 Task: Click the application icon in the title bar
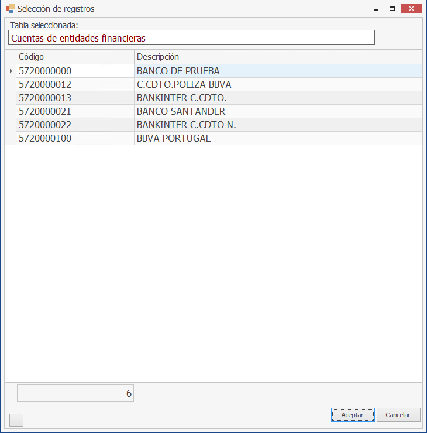click(10, 9)
